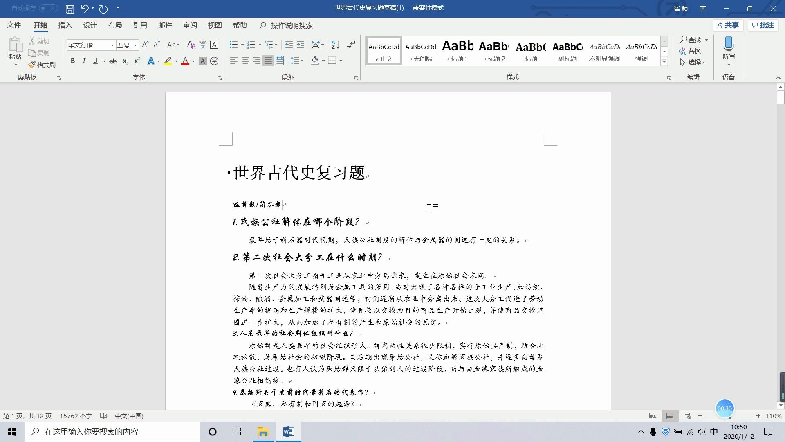Viewport: 785px width, 442px height.
Task: Open the Change Case (Aa) dropdown
Action: (173, 45)
